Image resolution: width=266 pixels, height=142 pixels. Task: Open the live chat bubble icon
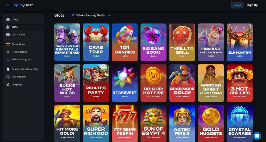257,136
